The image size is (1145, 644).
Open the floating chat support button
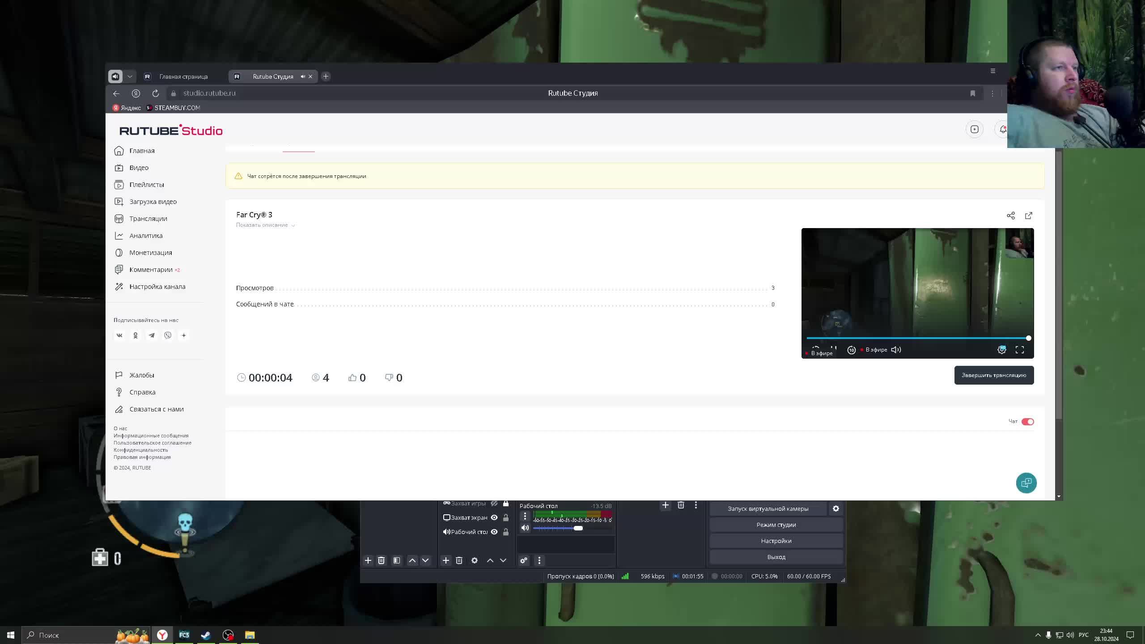click(1026, 483)
